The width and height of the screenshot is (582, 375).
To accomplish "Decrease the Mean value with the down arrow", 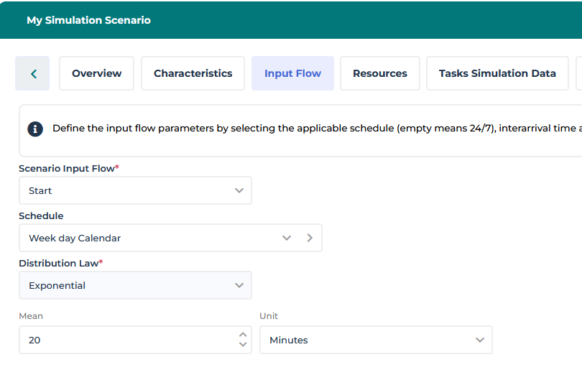I will coord(242,345).
